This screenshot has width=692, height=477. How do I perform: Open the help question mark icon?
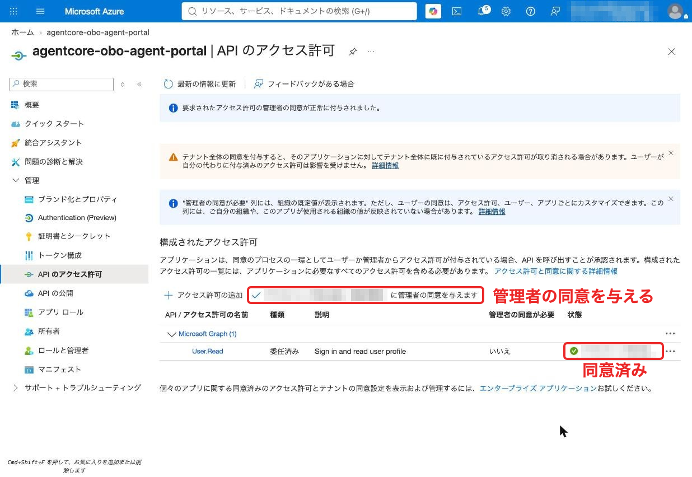click(x=531, y=11)
